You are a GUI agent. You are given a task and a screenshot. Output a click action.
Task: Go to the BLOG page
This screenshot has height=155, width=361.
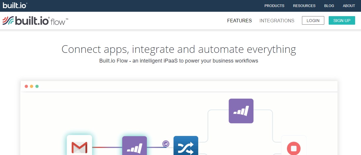point(329,6)
